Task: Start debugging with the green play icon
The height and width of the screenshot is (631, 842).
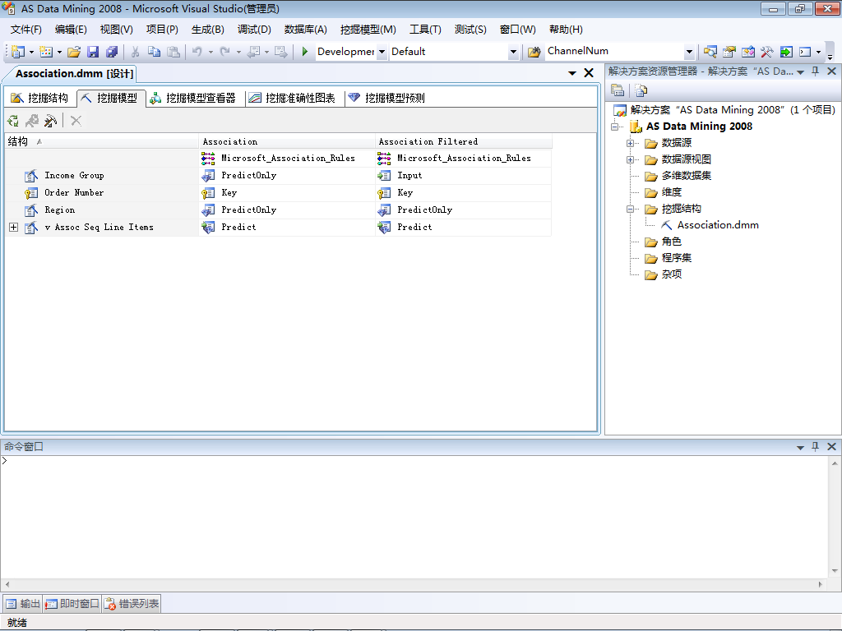Action: point(304,52)
